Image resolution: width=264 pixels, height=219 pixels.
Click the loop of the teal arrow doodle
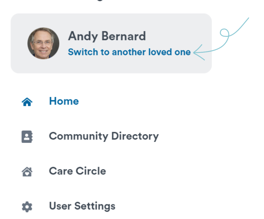(x=224, y=33)
